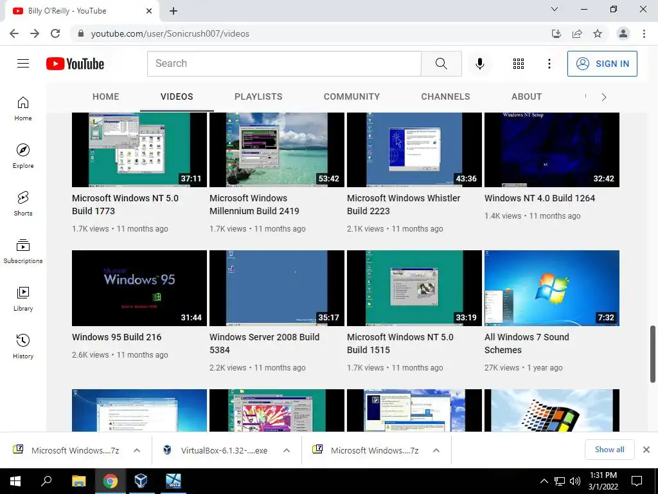The height and width of the screenshot is (494, 658).
Task: Open History in the sidebar
Action: 23,346
